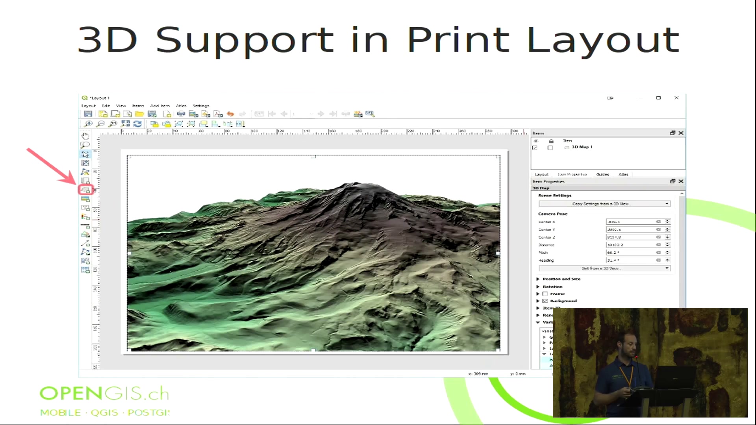Choose the Add Legend tool

coord(85,217)
